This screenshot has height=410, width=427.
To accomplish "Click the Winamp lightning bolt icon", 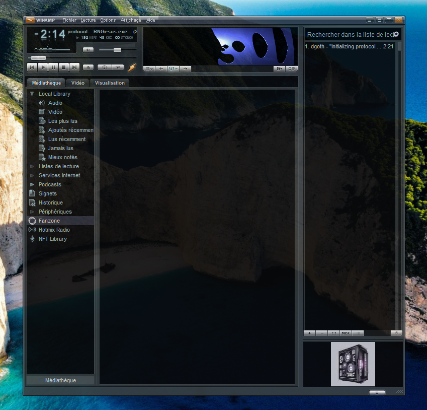I will coord(132,67).
